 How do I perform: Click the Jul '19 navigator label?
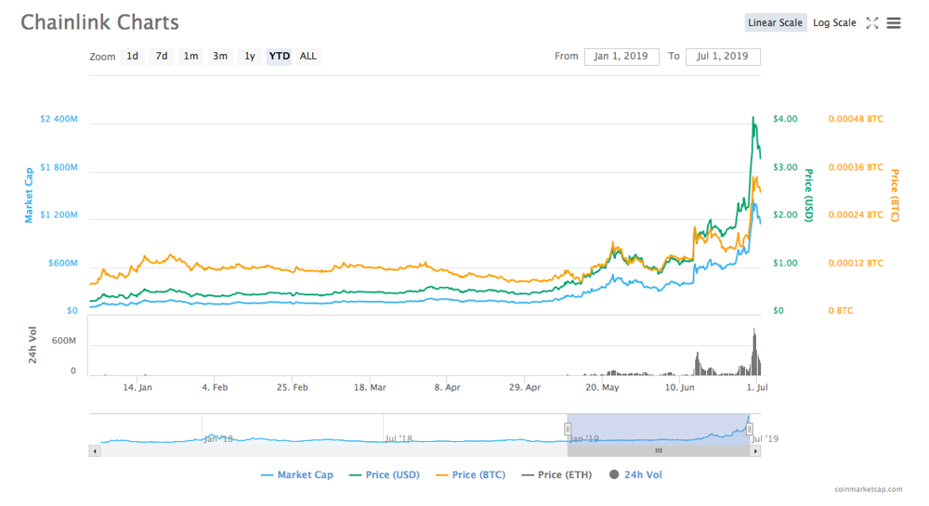click(765, 438)
